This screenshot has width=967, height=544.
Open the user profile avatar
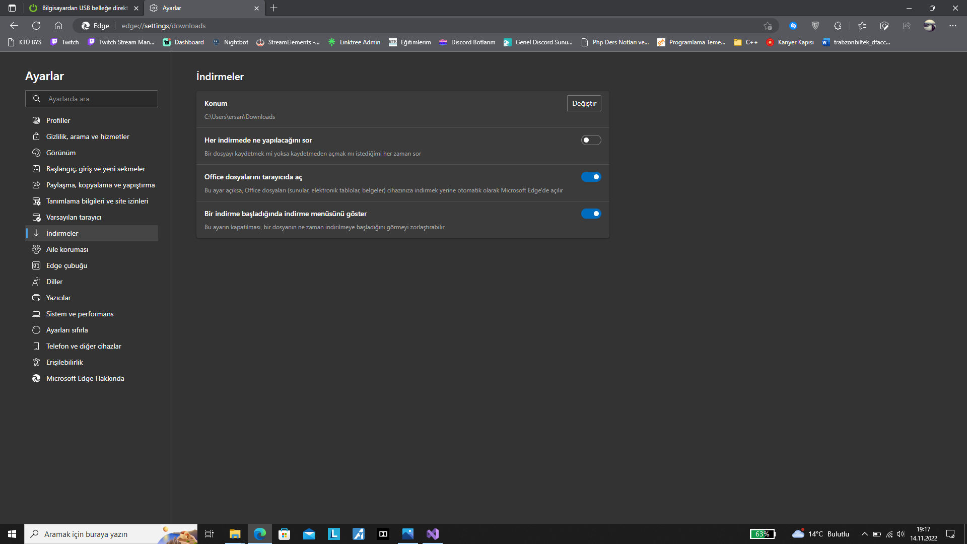pos(930,26)
